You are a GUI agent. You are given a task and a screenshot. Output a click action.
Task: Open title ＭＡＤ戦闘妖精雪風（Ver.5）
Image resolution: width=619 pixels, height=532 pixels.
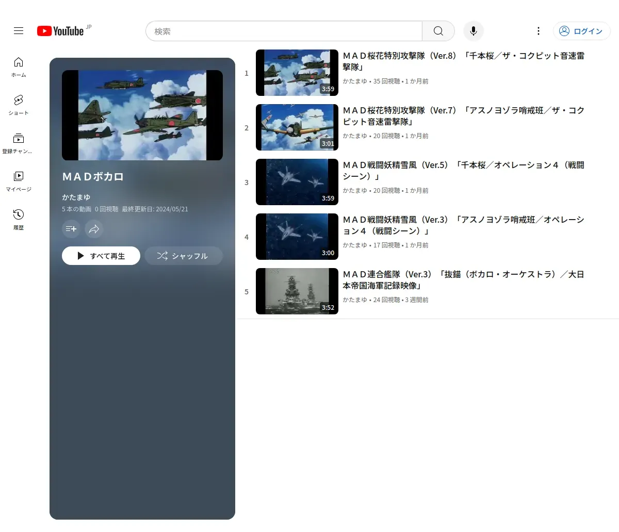pyautogui.click(x=464, y=171)
